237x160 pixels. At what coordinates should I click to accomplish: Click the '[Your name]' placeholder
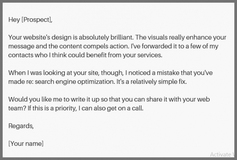(x=26, y=143)
